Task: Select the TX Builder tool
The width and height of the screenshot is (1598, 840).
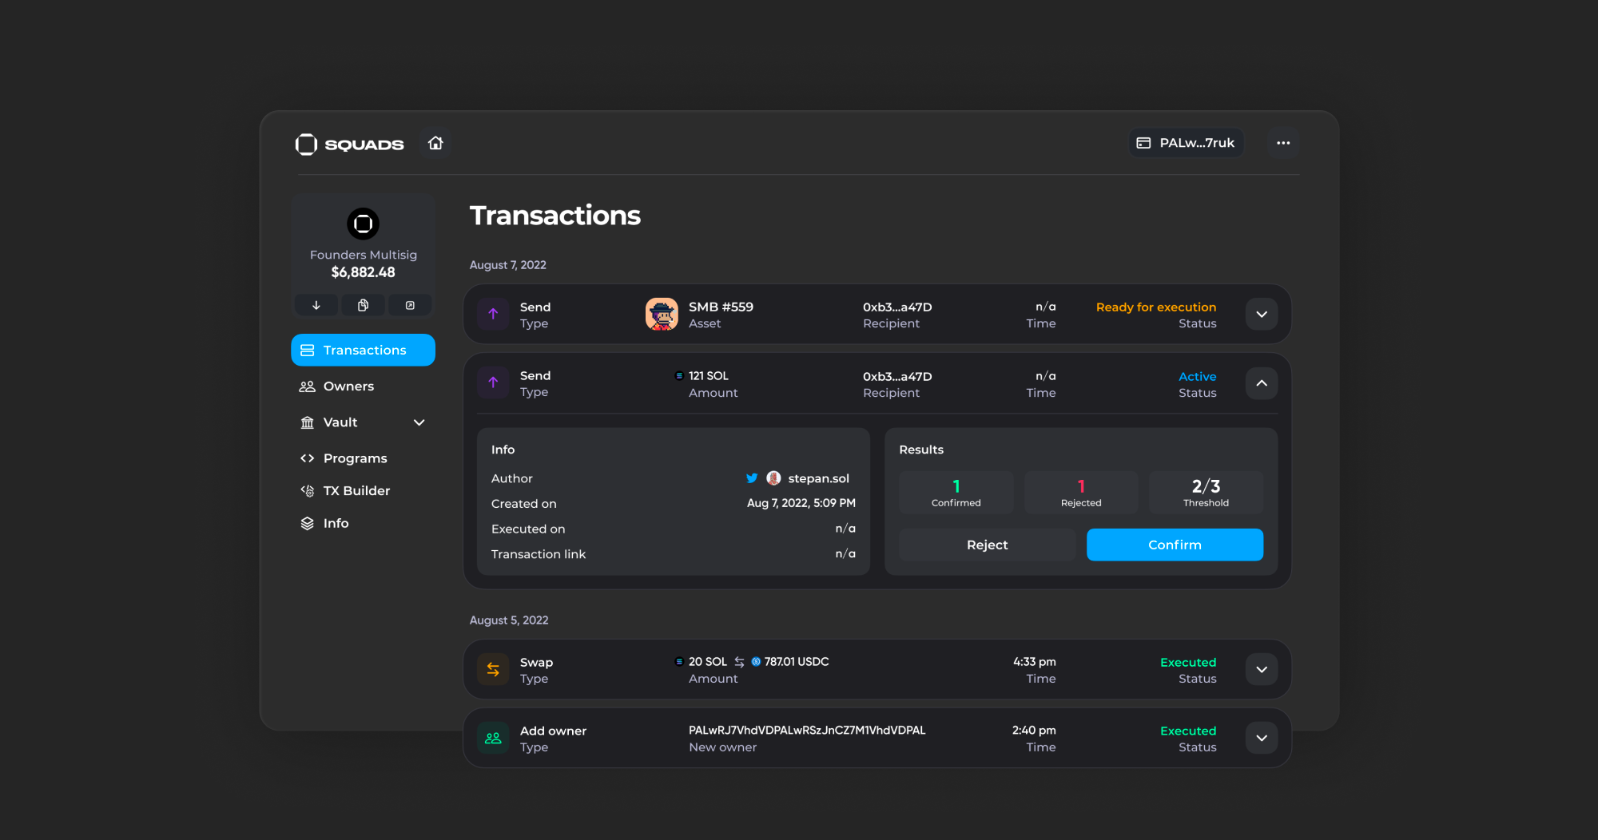Action: (356, 490)
